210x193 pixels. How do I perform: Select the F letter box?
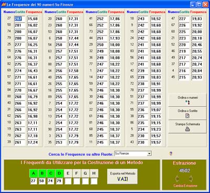click(77, 174)
